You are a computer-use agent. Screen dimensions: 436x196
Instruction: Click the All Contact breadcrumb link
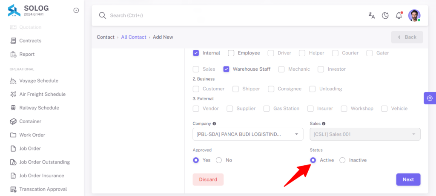133,37
